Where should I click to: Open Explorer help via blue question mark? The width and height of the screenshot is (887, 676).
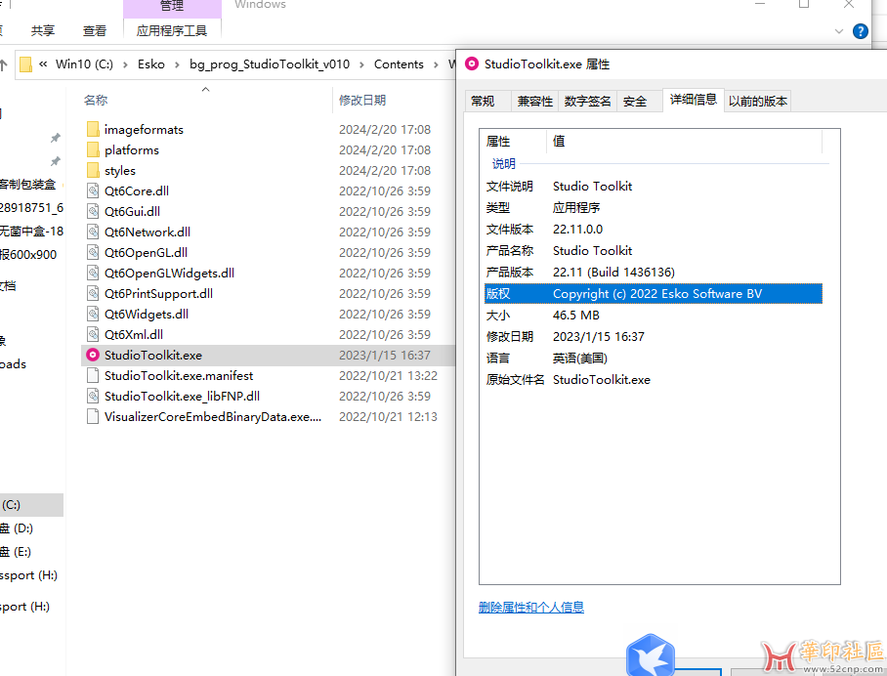pos(860,31)
